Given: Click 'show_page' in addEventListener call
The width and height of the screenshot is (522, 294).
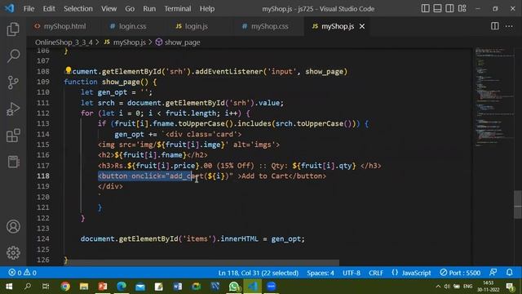Looking at the screenshot, I should (x=324, y=72).
